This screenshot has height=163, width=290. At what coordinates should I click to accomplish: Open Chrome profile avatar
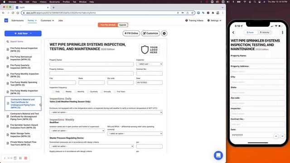[x=217, y=13]
